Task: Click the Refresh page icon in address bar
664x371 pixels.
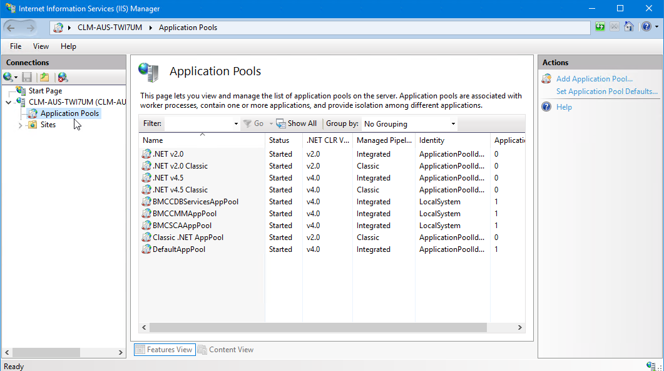Action: tap(600, 27)
